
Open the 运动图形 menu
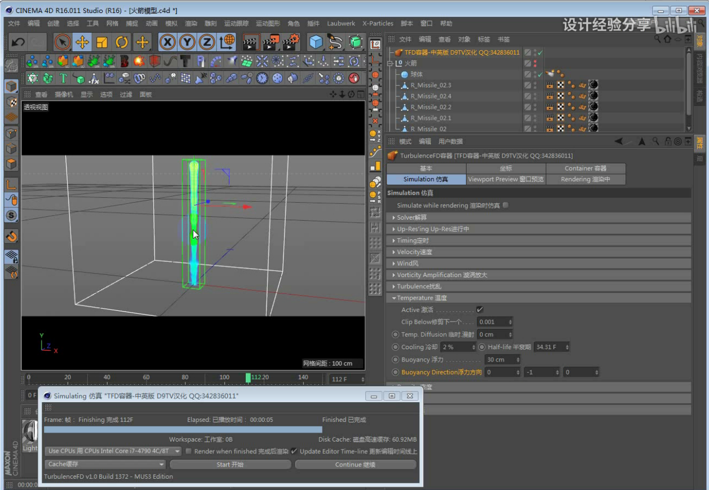[x=268, y=24]
